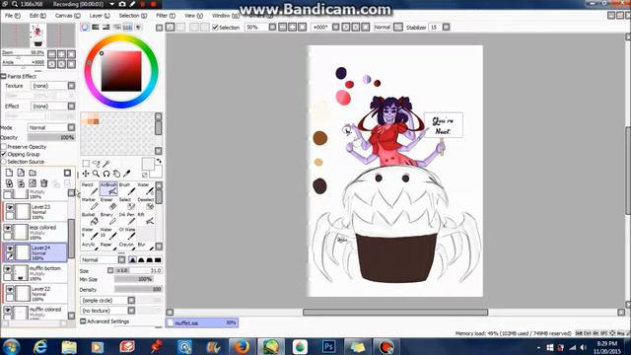Viewport: 631px width, 355px height.
Task: Open the Edit menu
Action: [x=37, y=16]
